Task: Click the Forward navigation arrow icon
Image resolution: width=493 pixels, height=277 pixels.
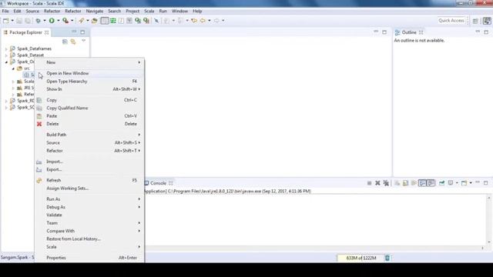Action: coord(216,21)
